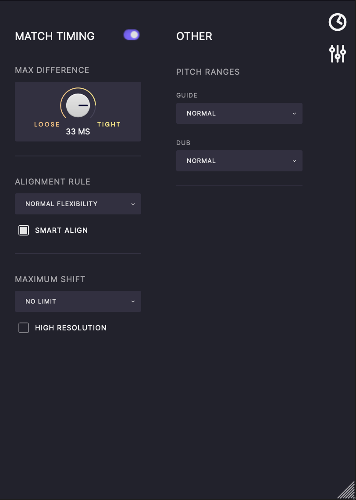Open the mixer sliders settings icon
This screenshot has height=500, width=356.
tap(337, 54)
